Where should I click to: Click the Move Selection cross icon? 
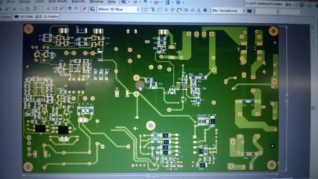[x=48, y=8]
